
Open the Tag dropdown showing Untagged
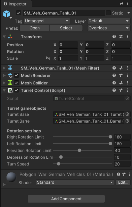(x=47, y=21)
